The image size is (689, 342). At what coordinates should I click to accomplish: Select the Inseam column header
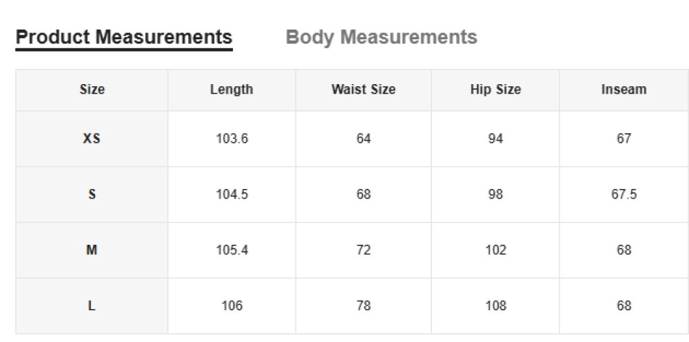[624, 90]
